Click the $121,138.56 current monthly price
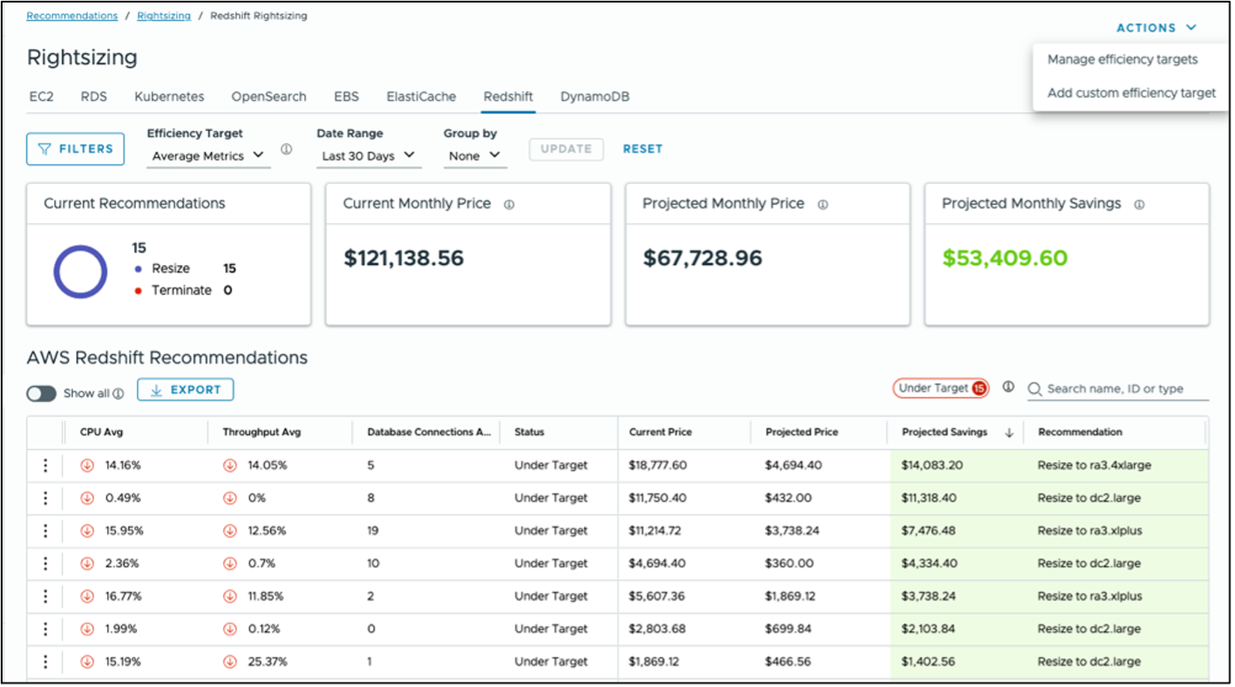This screenshot has height=687, width=1235. [404, 258]
